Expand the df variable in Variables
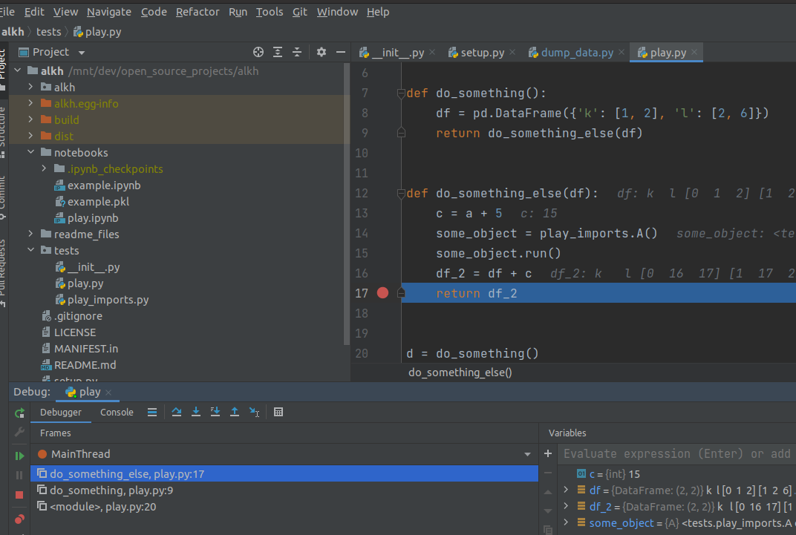The width and height of the screenshot is (796, 535). [x=566, y=490]
